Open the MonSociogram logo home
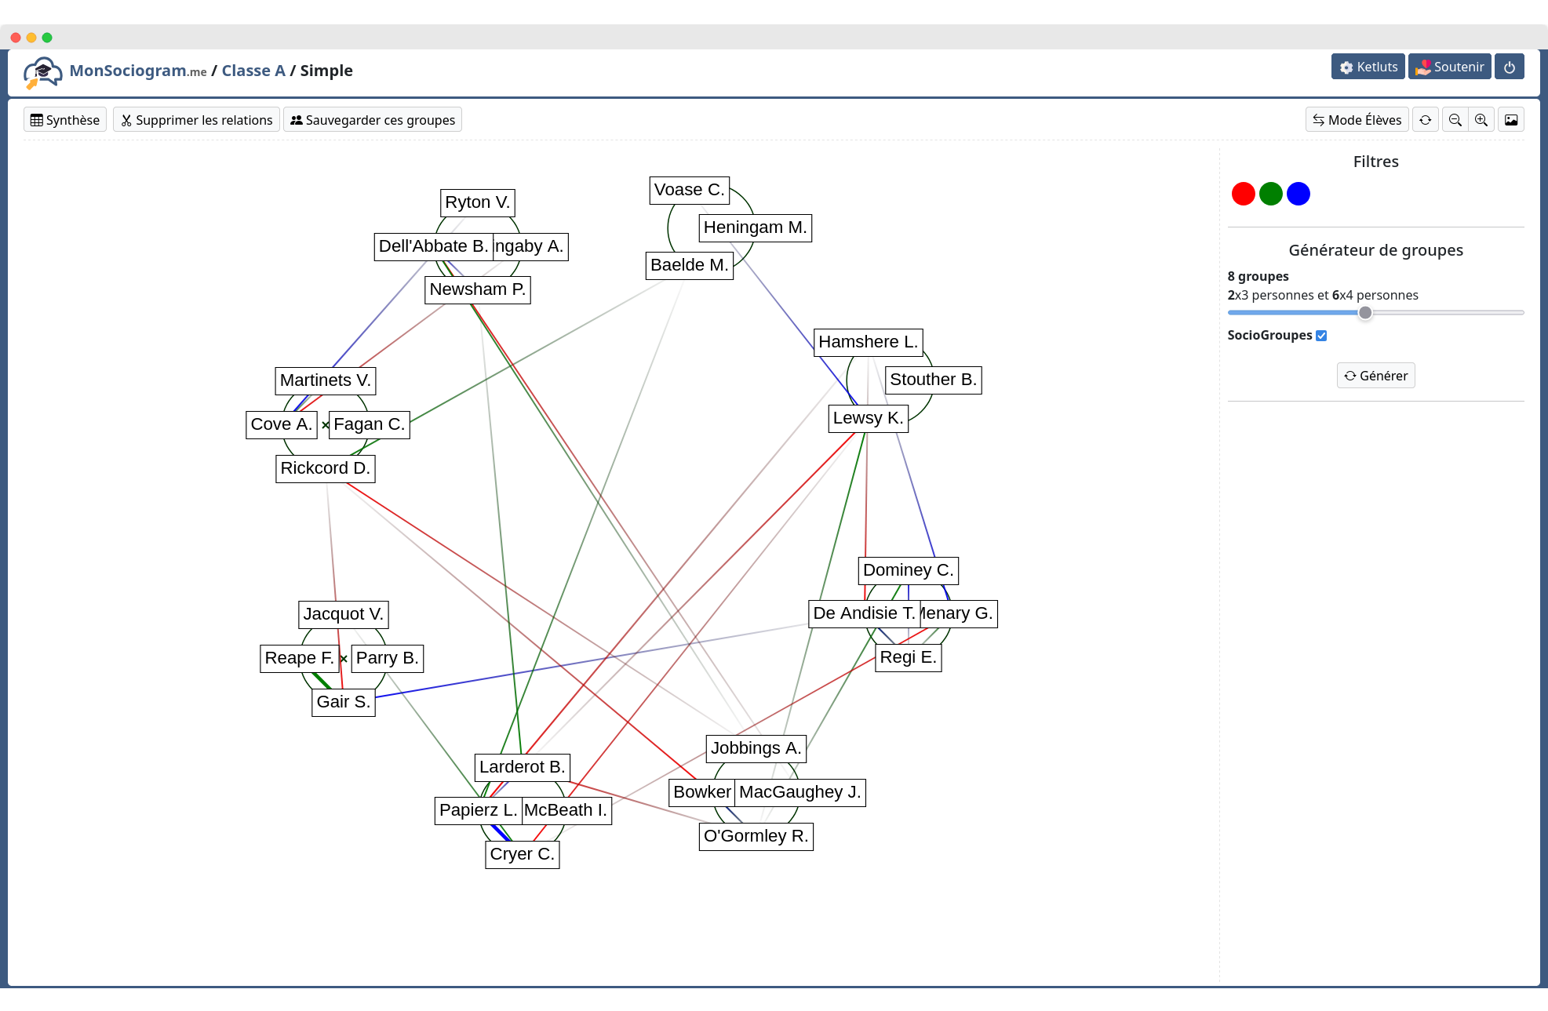The height and width of the screenshot is (1011, 1548). click(42, 71)
